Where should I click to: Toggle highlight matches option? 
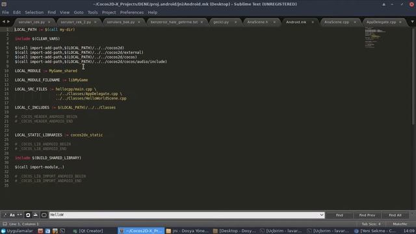[44, 215]
